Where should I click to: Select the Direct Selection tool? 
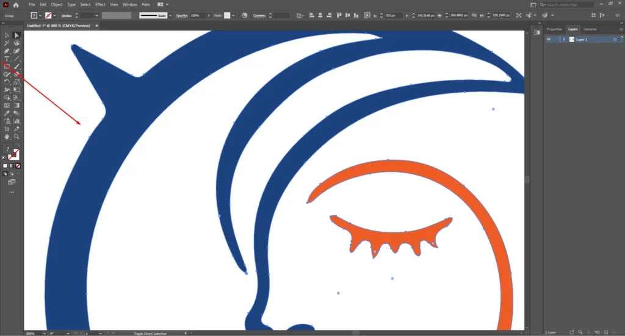16,35
